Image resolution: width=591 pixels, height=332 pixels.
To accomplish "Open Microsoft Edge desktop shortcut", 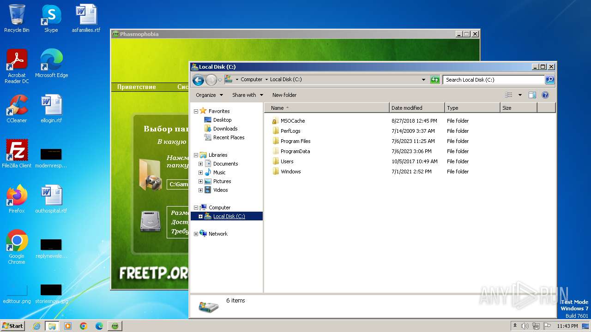I will click(51, 64).
